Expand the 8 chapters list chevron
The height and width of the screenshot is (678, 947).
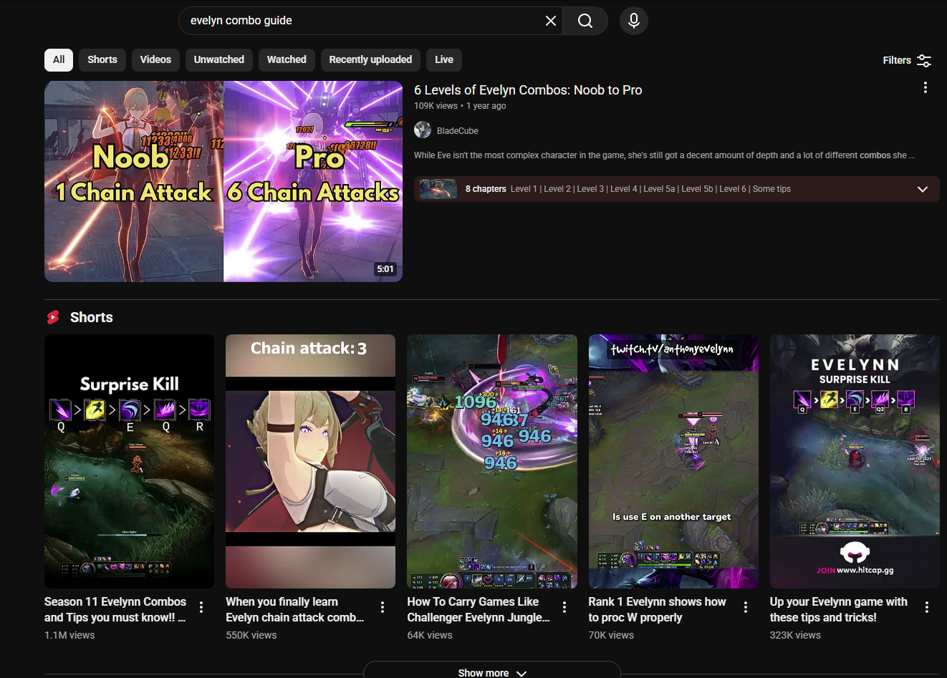pos(923,189)
